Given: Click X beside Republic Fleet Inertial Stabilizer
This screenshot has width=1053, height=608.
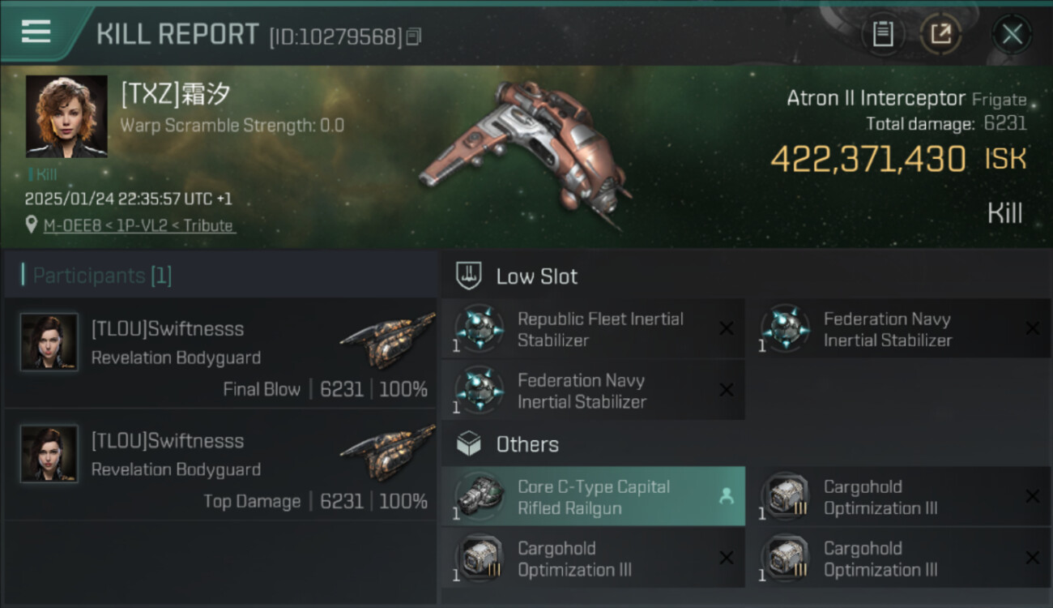Looking at the screenshot, I should tap(726, 328).
